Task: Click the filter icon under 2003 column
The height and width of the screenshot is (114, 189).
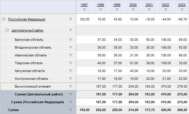Action: point(182,10)
